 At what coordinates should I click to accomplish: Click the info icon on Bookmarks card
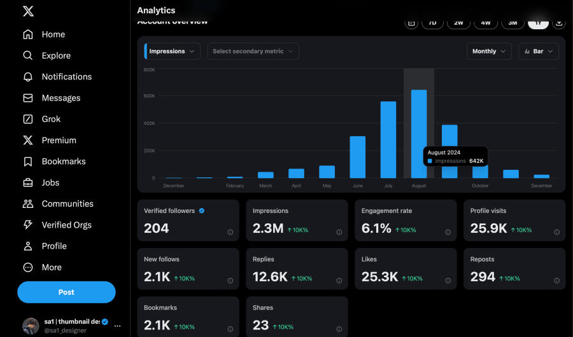coord(230,329)
